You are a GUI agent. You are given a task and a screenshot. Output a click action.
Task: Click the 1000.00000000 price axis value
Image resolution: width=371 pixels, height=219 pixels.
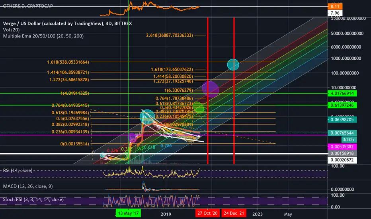[346, 58]
